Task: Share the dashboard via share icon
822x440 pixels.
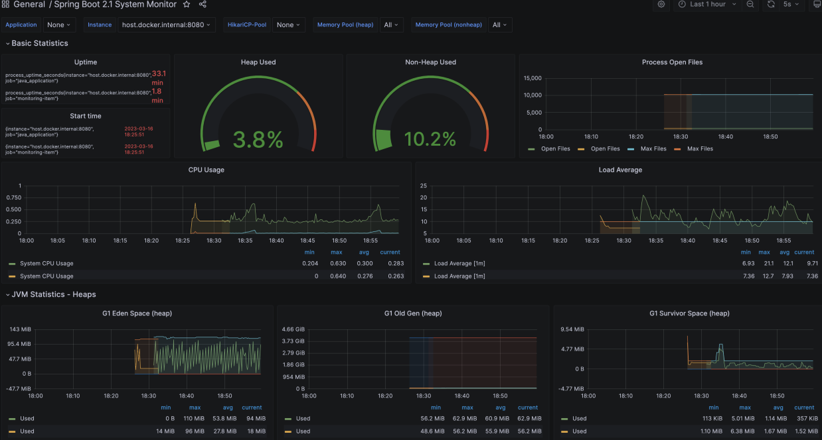Action: click(x=203, y=5)
